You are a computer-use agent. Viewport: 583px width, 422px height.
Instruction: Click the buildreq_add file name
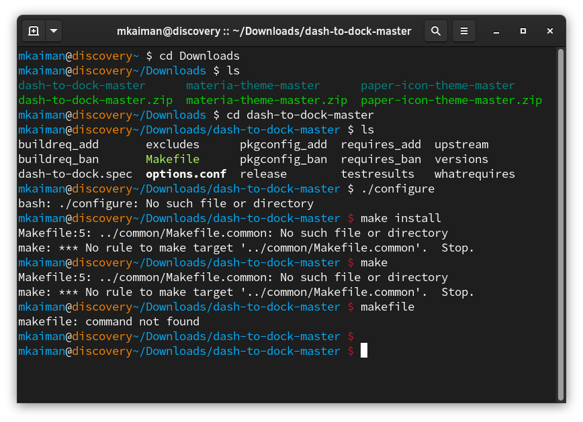58,144
